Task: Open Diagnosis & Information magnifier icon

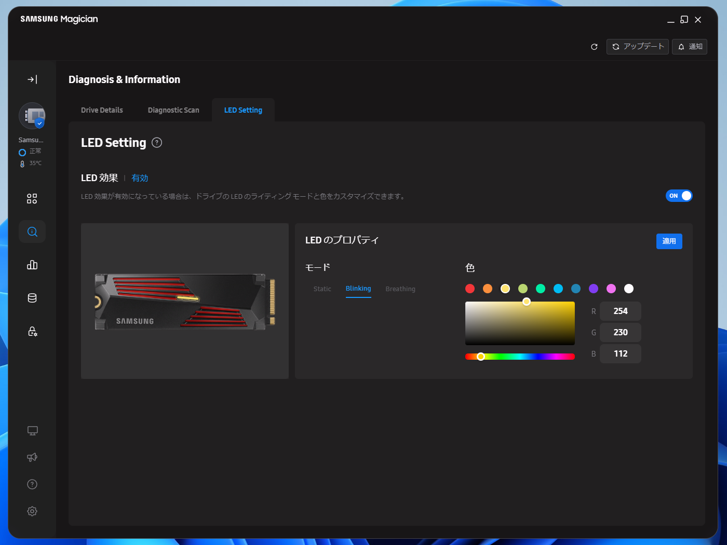Action: [x=32, y=231]
